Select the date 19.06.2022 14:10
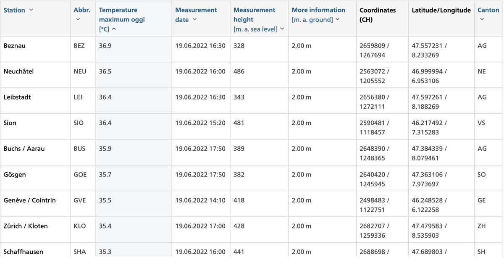 [200, 200]
